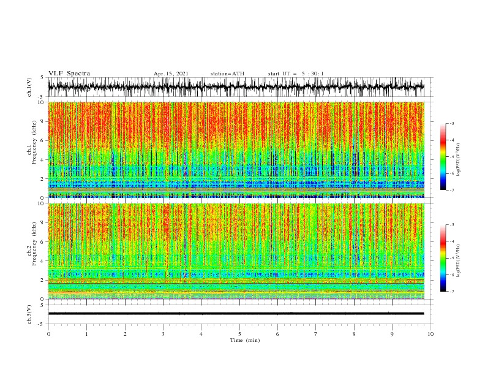
Task: Click the ch.3 flat waveform trace
Action: pos(236,314)
